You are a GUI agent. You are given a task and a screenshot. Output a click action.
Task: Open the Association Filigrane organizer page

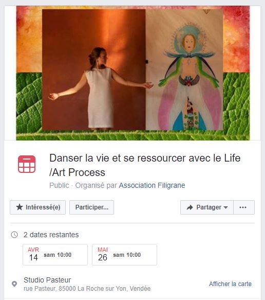click(152, 185)
